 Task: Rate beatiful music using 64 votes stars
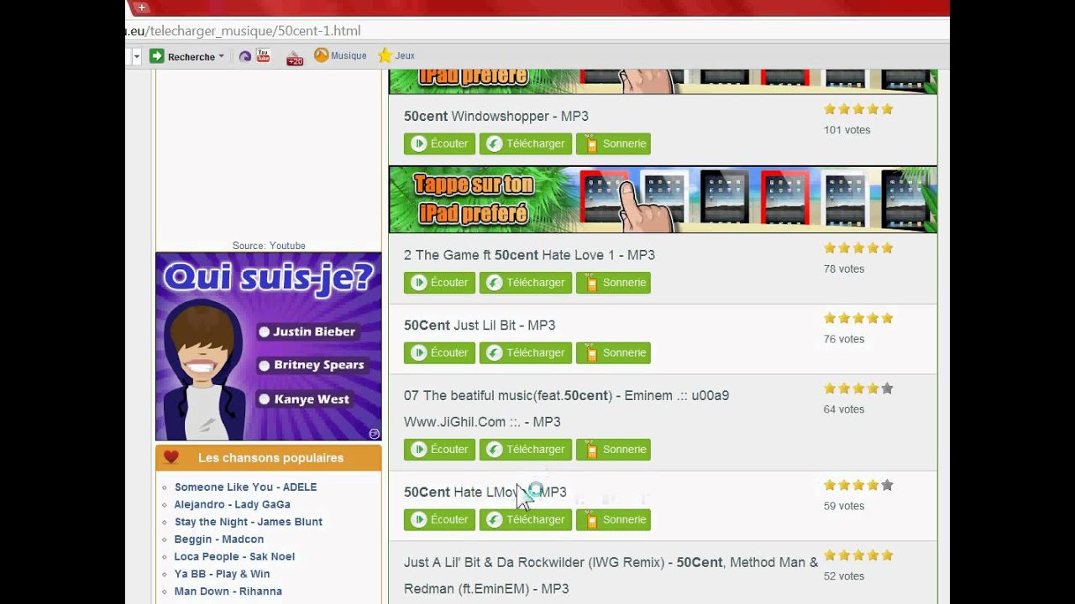858,388
